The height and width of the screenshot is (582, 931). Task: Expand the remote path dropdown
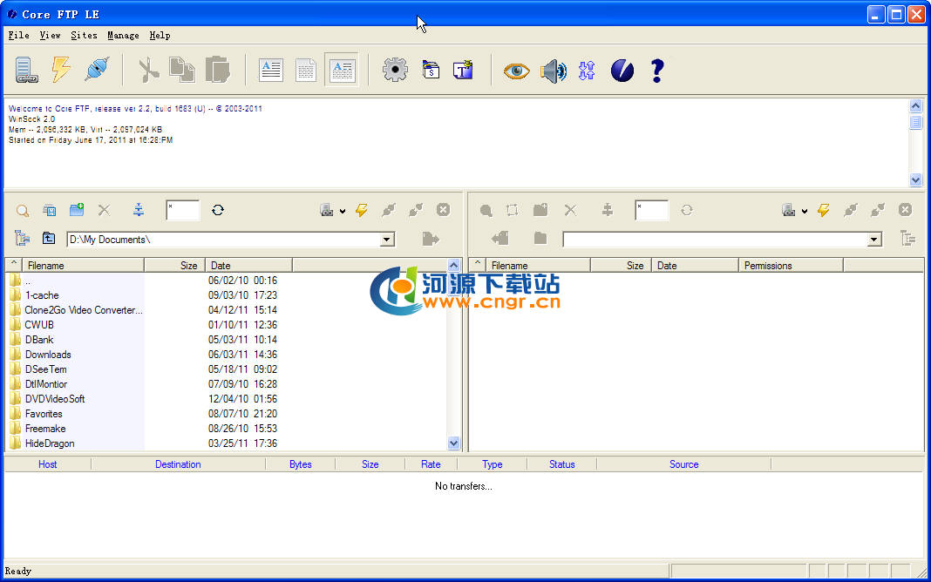tap(874, 240)
